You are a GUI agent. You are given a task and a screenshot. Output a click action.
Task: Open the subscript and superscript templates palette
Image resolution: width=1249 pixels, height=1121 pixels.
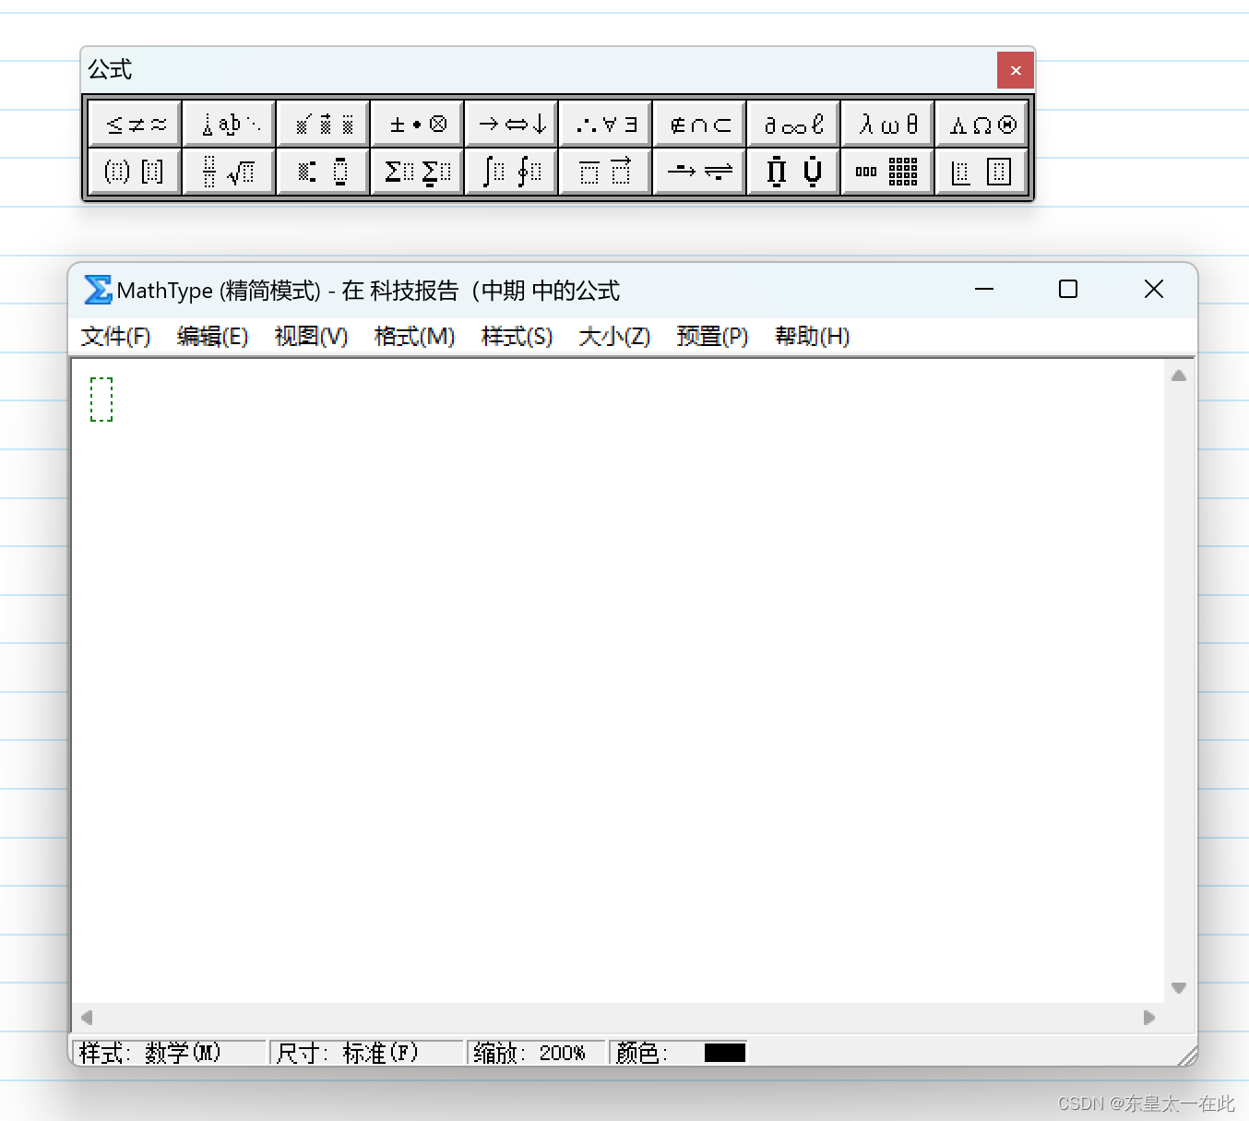[324, 171]
